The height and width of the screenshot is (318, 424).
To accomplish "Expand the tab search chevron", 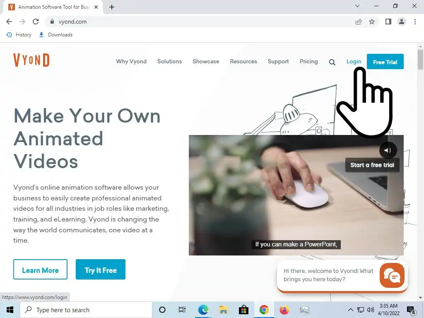I will 357,6.
